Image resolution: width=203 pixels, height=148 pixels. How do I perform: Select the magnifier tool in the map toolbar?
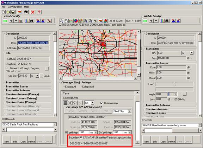[61, 21]
